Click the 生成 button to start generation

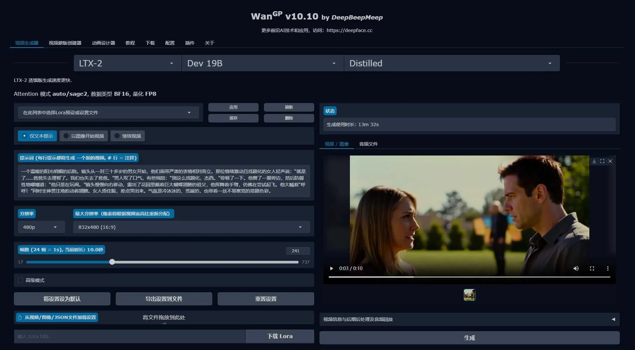(x=469, y=337)
